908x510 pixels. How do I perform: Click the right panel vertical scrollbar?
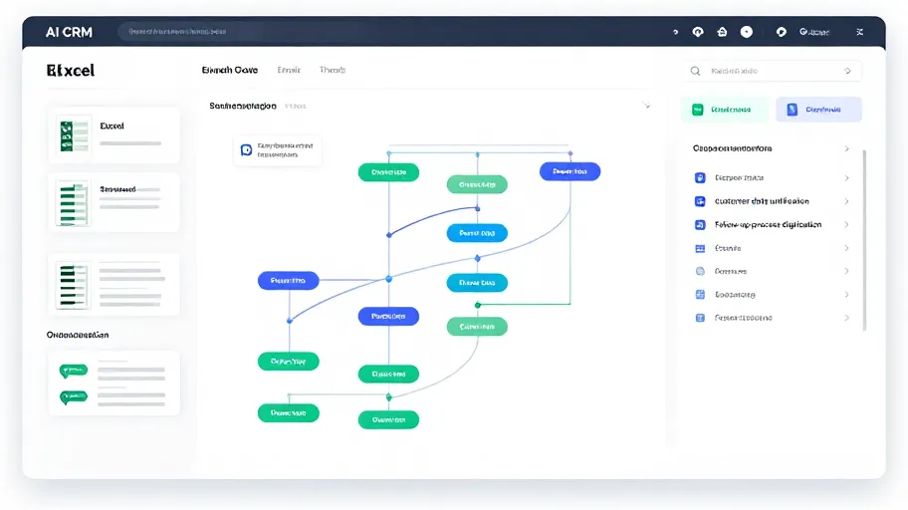(x=864, y=240)
